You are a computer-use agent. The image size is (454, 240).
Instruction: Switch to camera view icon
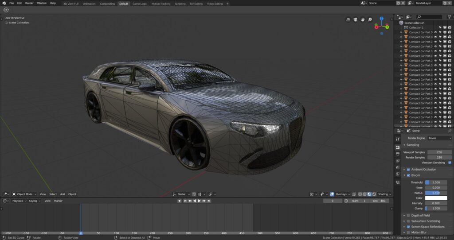(x=355, y=19)
